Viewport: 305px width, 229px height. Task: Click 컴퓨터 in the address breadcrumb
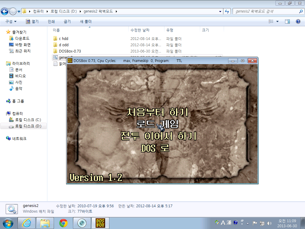(x=38, y=11)
